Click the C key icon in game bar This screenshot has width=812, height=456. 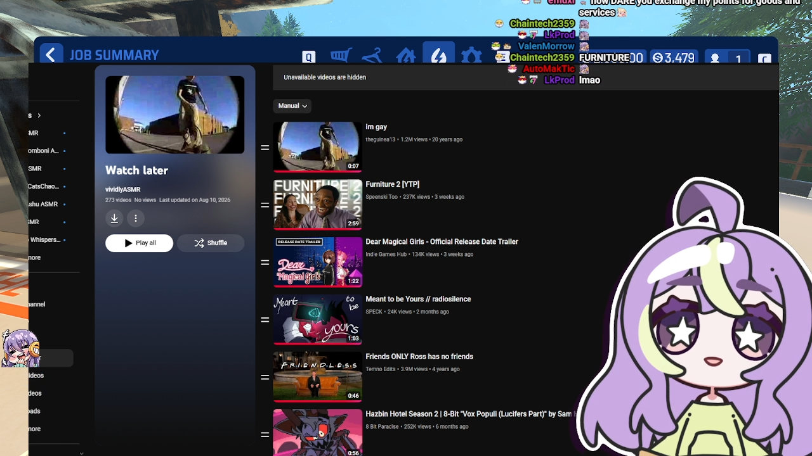click(x=764, y=58)
